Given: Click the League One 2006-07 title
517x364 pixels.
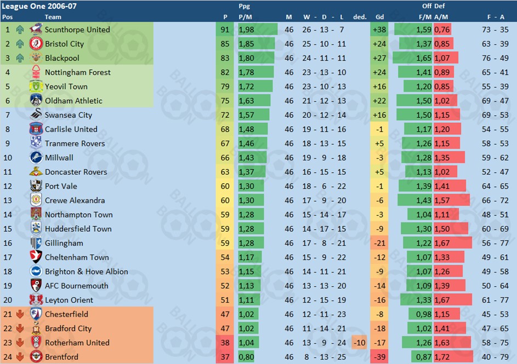Looking at the screenshot, I should click(39, 6).
